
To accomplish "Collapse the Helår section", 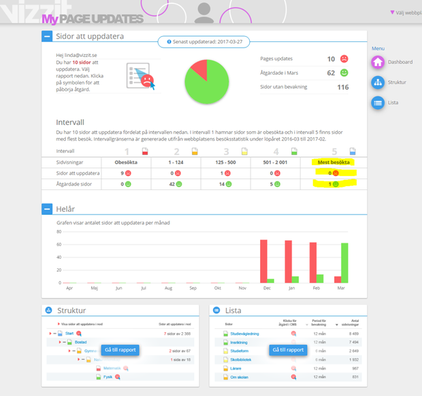I will 47,209.
